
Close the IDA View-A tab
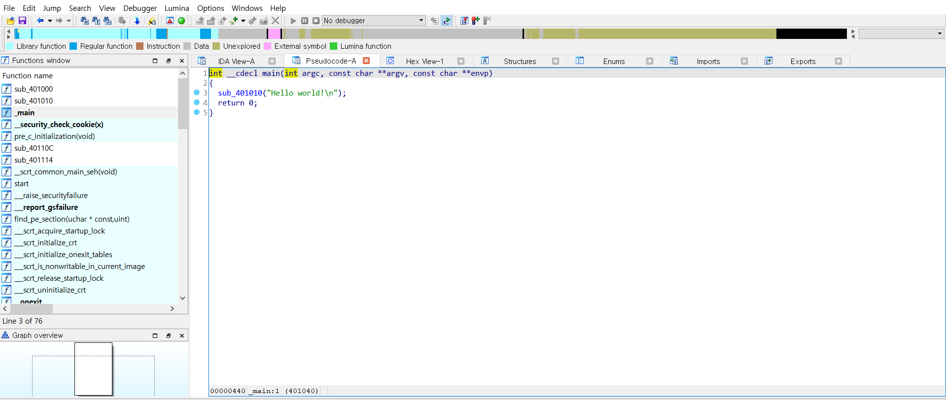[272, 61]
